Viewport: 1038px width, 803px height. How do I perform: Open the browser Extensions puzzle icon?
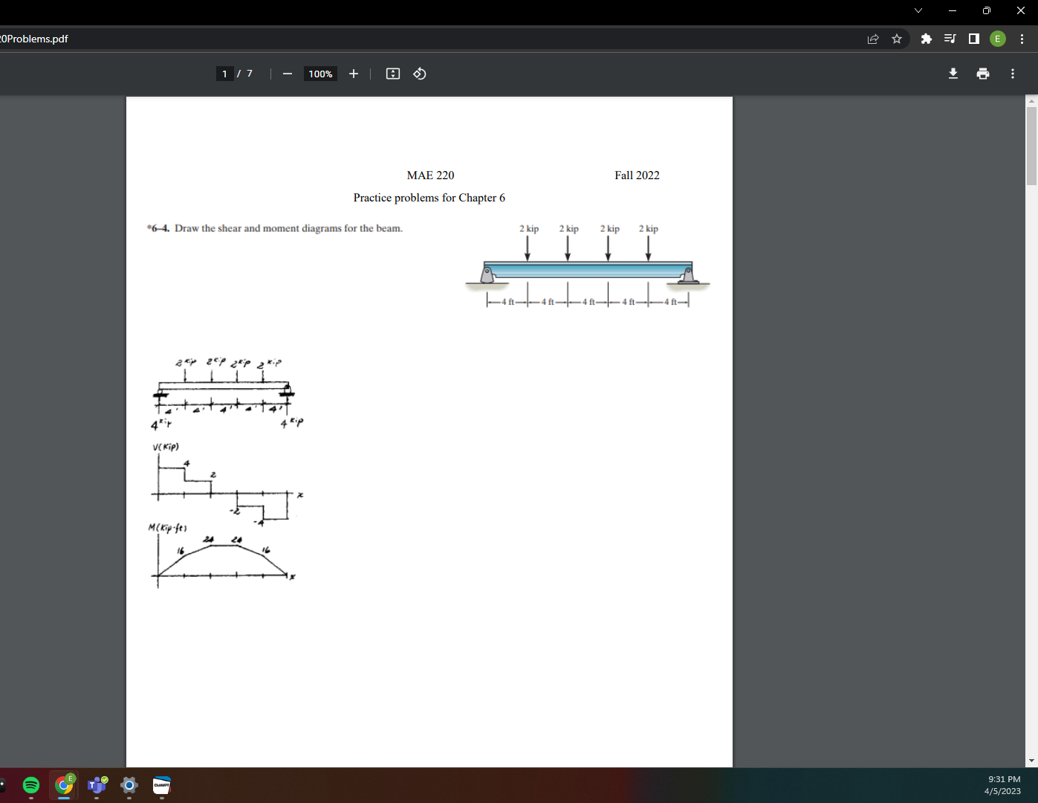tap(926, 39)
